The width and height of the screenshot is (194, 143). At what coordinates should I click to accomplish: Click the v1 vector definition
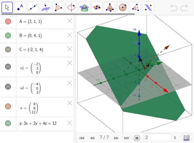coord(30,68)
